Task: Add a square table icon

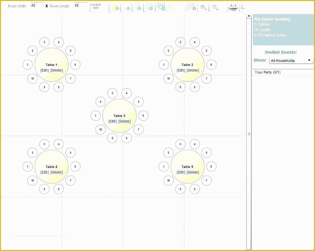Action: pyautogui.click(x=126, y=7)
